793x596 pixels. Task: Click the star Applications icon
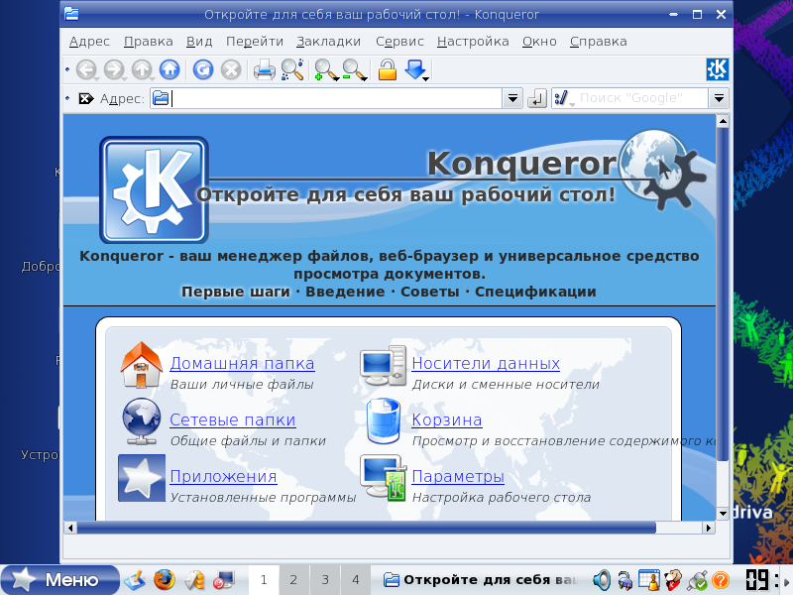pyautogui.click(x=142, y=478)
